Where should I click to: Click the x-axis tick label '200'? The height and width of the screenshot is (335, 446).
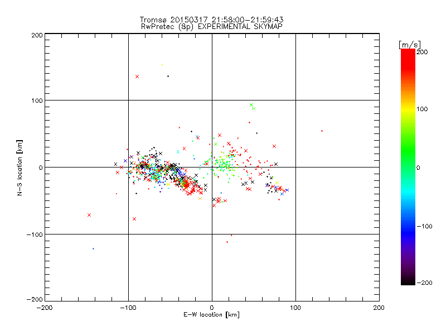[x=379, y=308]
